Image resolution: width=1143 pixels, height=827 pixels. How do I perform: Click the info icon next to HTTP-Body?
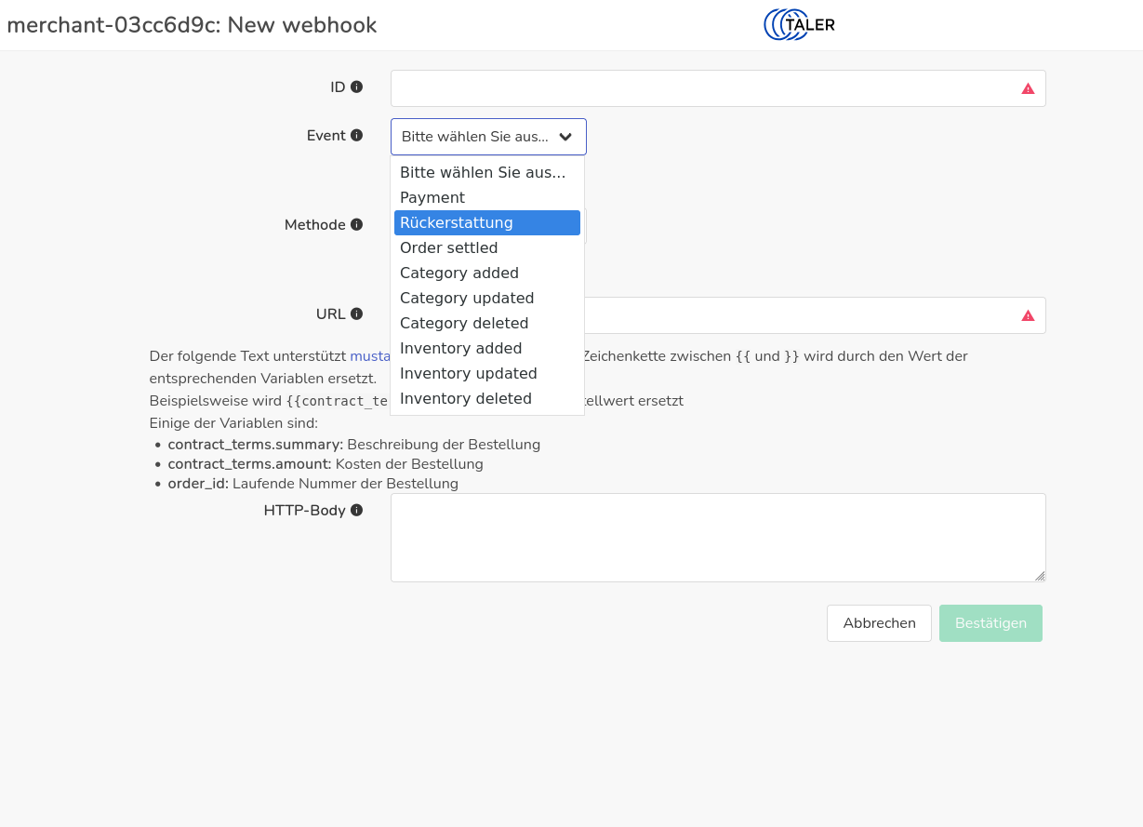pos(356,511)
